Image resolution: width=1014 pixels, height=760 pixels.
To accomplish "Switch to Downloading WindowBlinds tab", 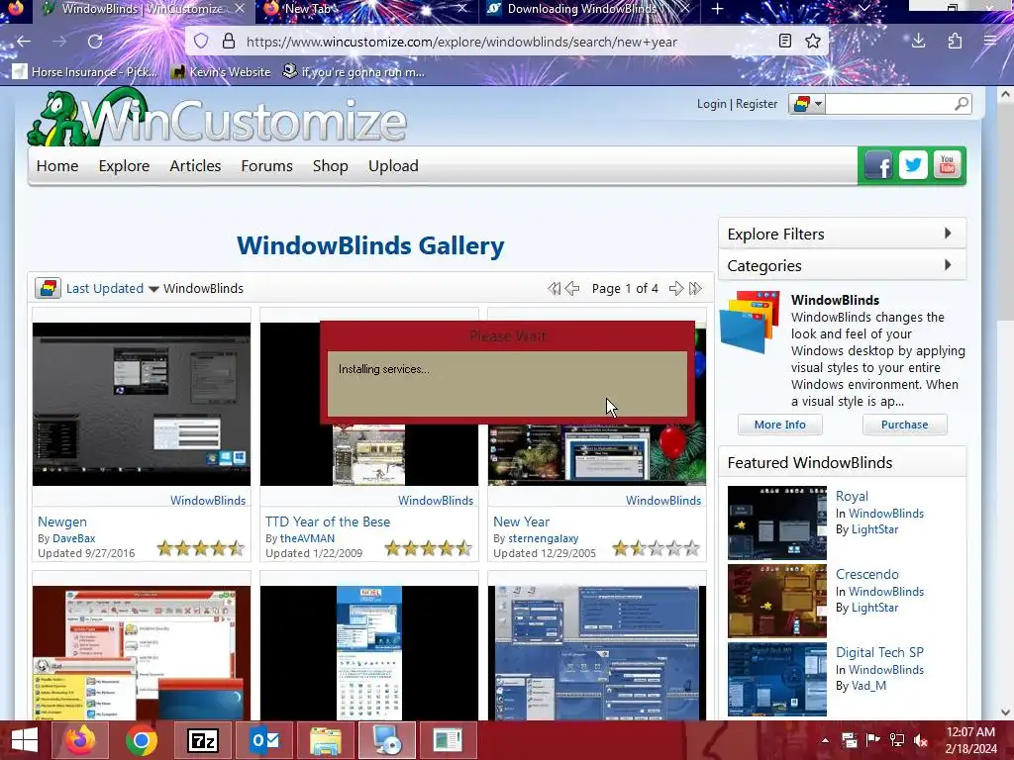I will point(588,9).
